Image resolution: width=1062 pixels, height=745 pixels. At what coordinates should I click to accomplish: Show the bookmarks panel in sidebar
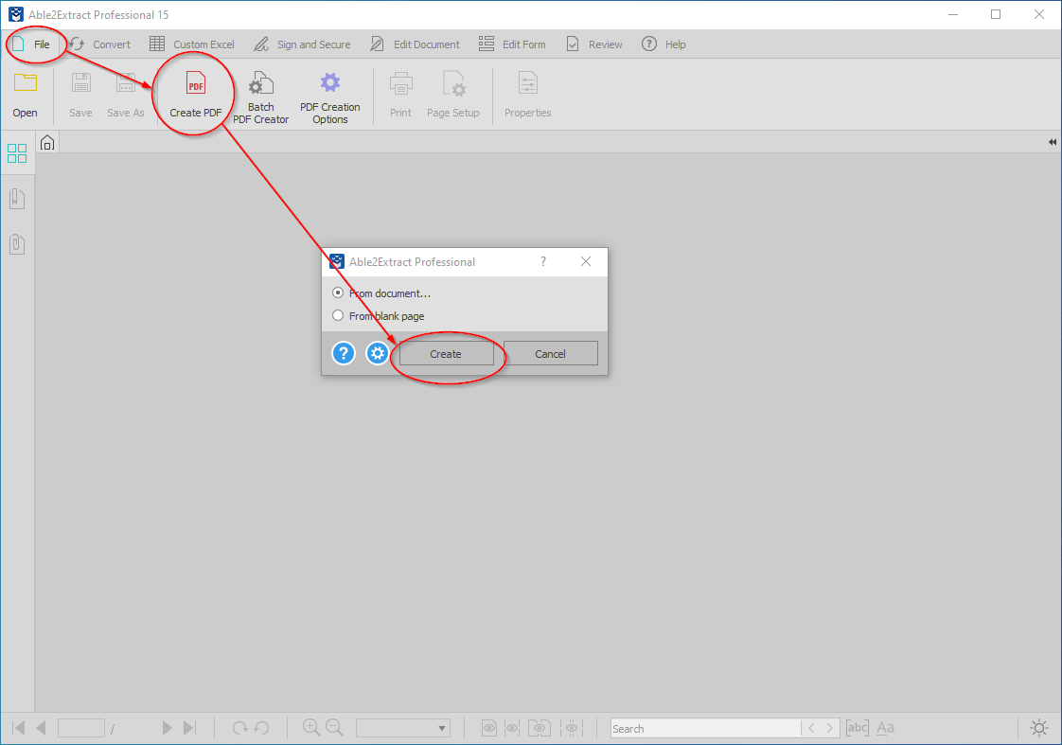coord(17,199)
